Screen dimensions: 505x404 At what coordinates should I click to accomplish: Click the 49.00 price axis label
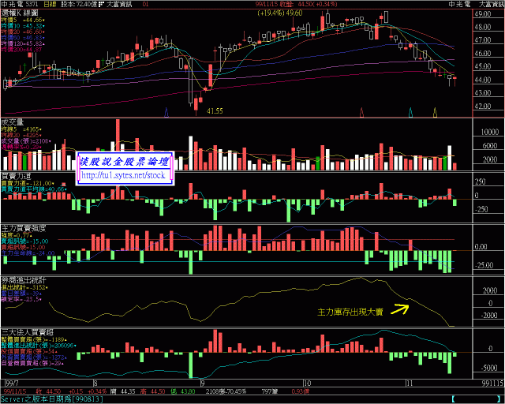483,14
